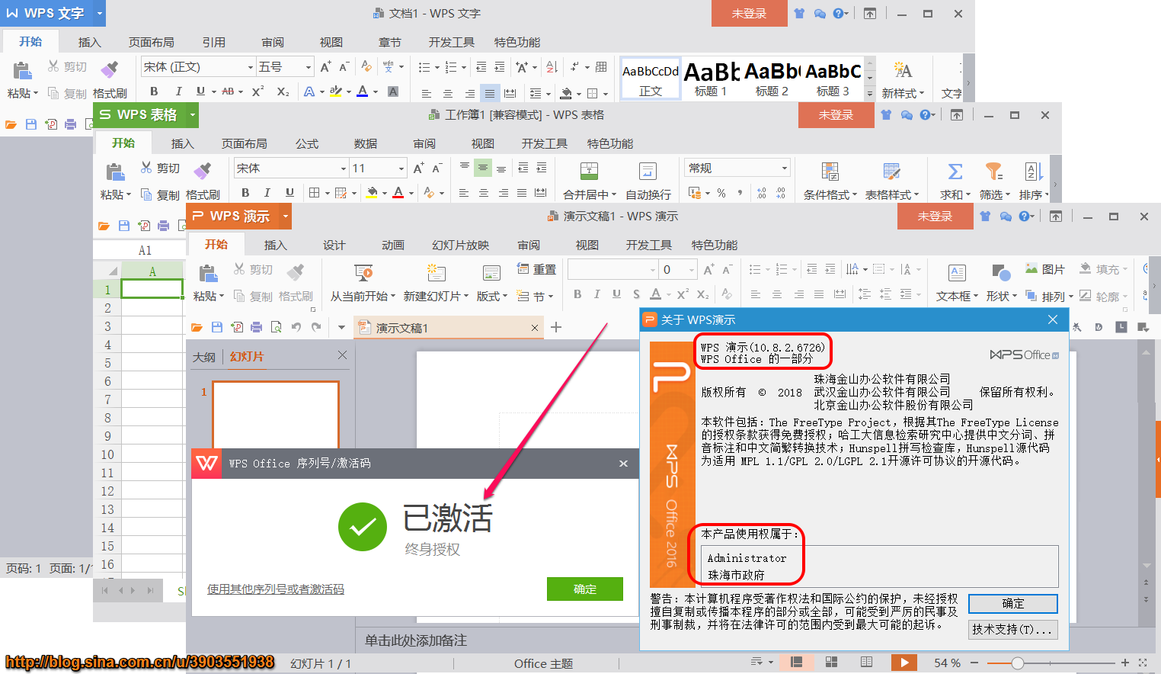Switch to slide sorter view in status bar
1161x674 pixels.
[831, 663]
